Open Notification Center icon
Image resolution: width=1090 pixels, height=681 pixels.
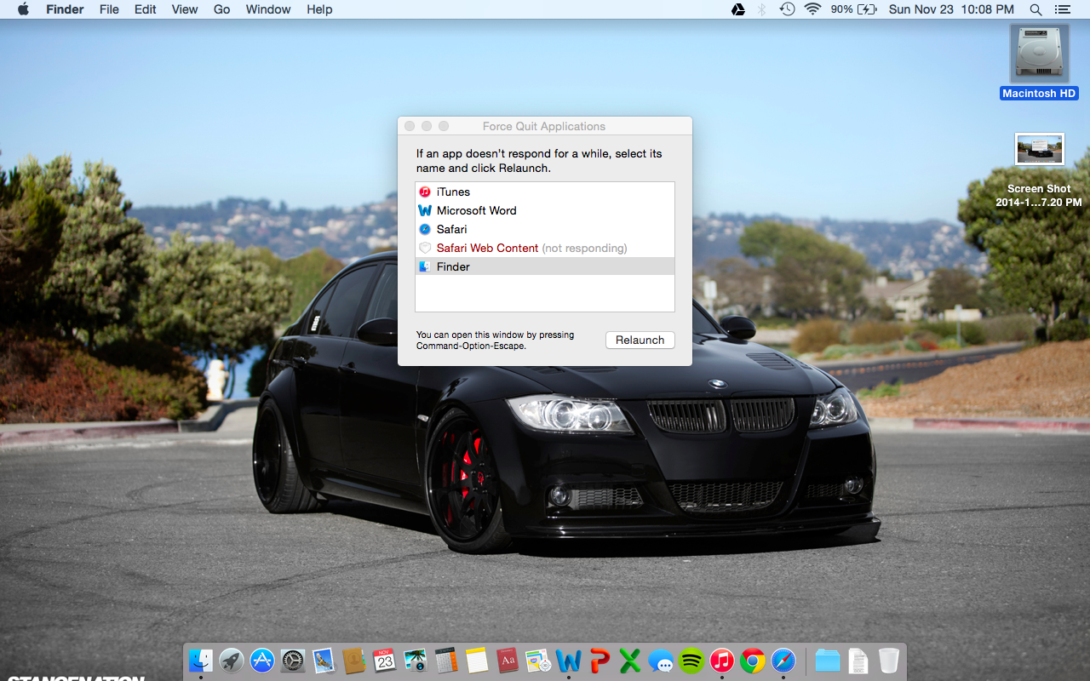[1062, 9]
